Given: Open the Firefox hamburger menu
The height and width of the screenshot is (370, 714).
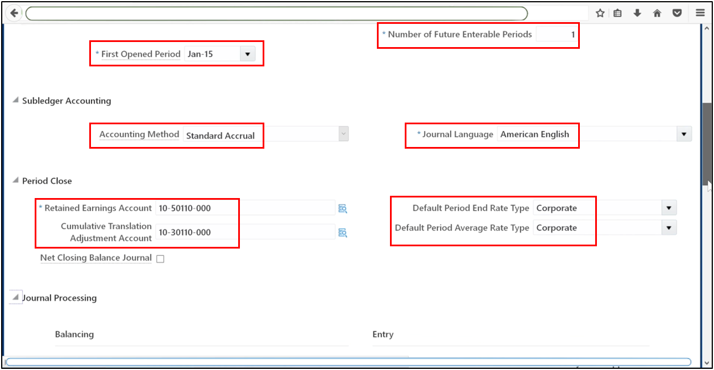Looking at the screenshot, I should 700,12.
